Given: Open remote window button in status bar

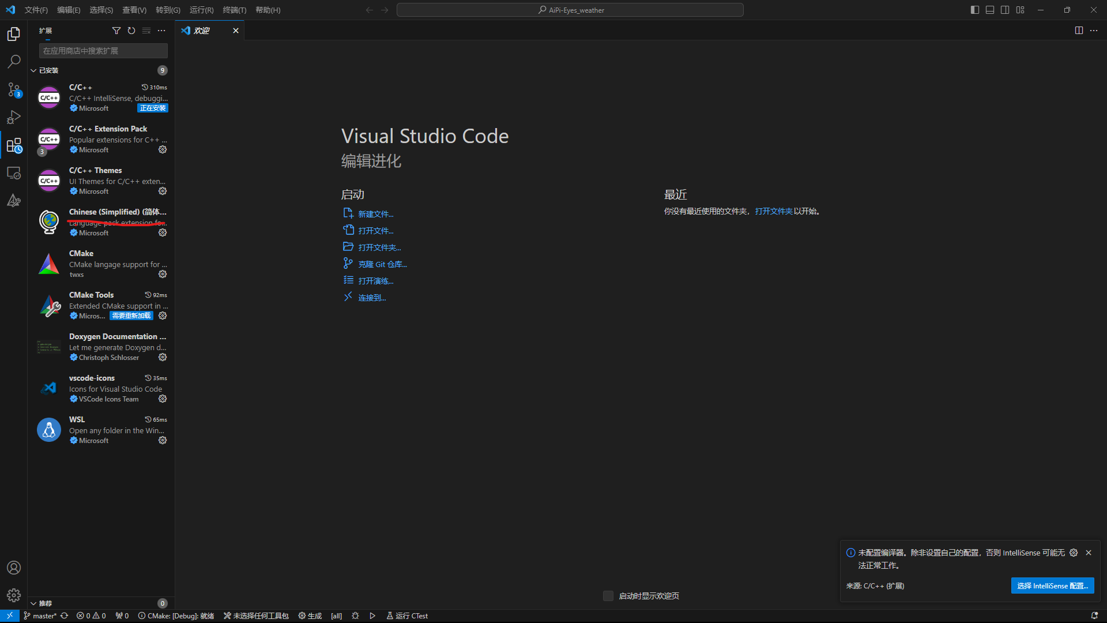Looking at the screenshot, I should point(10,616).
